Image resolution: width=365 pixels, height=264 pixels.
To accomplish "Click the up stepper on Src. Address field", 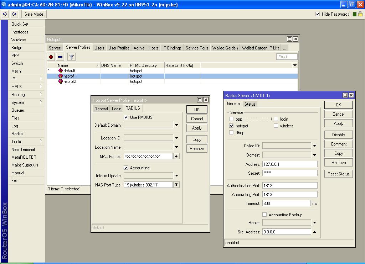I will pyautogui.click(x=314, y=231).
